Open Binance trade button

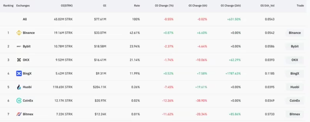[294, 33]
